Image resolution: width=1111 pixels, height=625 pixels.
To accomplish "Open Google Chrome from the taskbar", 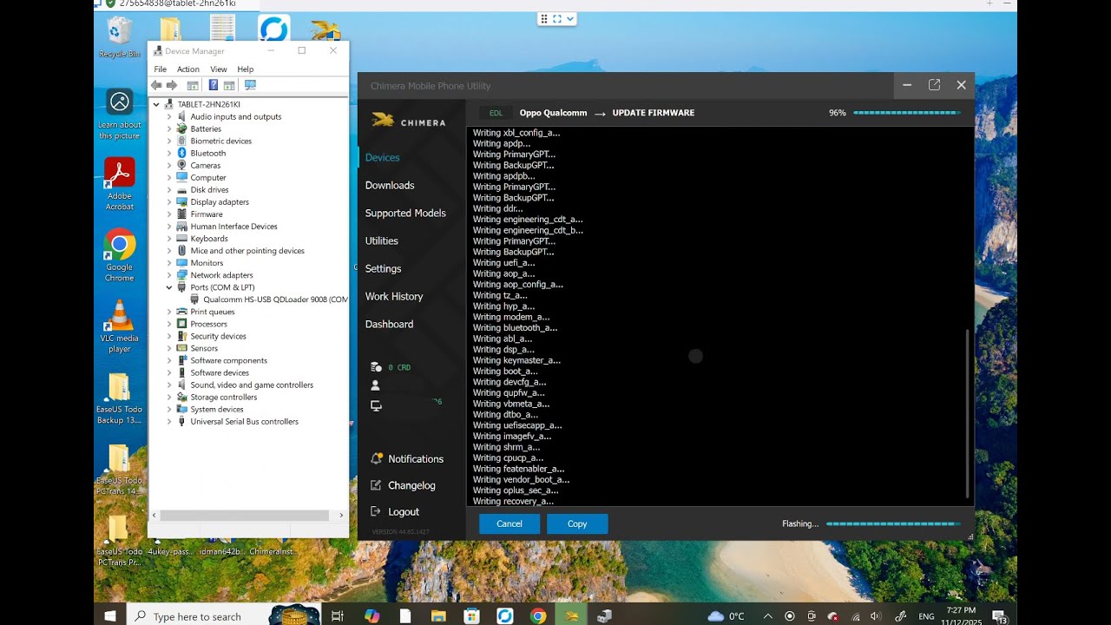I will 538,615.
